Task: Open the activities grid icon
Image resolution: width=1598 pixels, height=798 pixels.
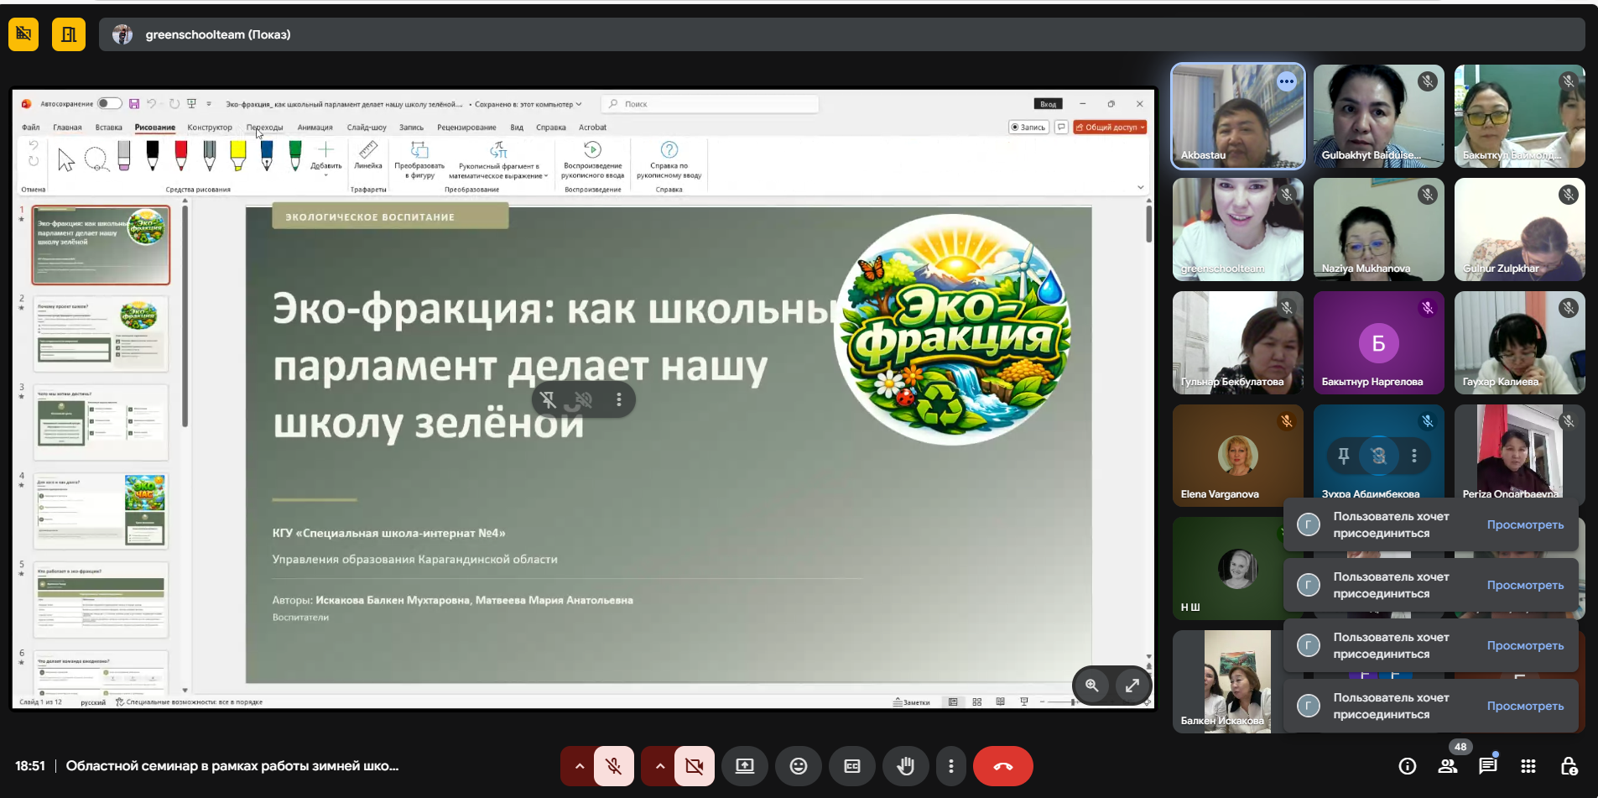Action: [1528, 765]
